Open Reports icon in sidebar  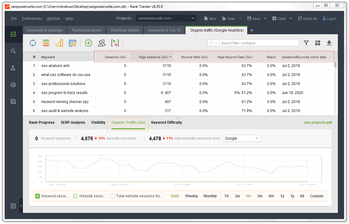[13, 102]
